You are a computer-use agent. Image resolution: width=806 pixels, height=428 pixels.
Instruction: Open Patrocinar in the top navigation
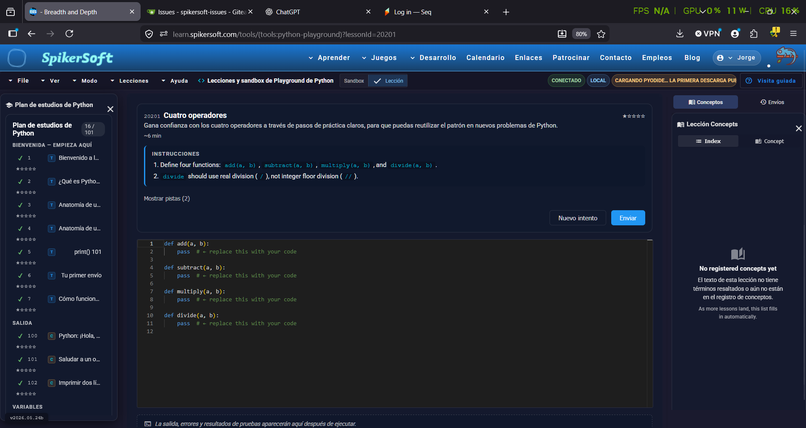571,58
